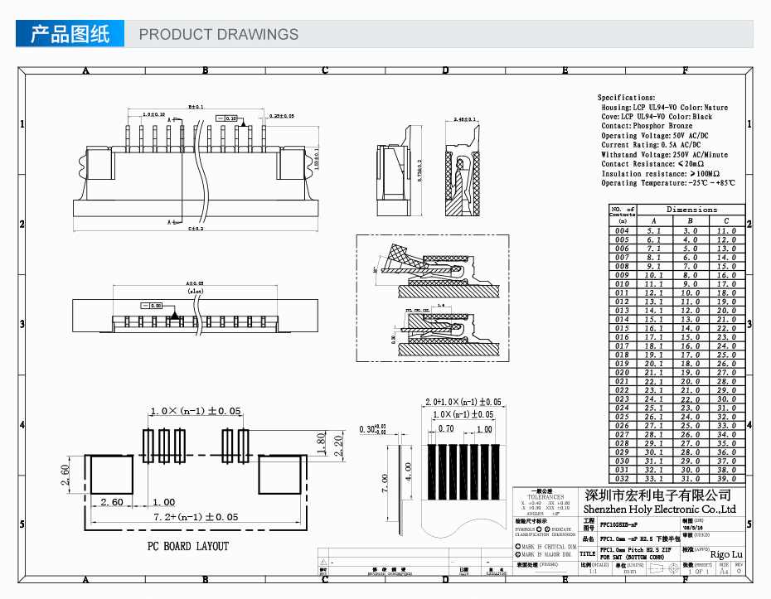Click the NO. of Contacts column header
This screenshot has height=599, width=771.
tap(622, 215)
